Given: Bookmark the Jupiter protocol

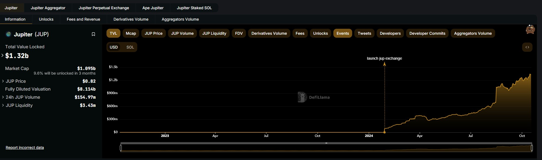Looking at the screenshot, I should [93, 34].
